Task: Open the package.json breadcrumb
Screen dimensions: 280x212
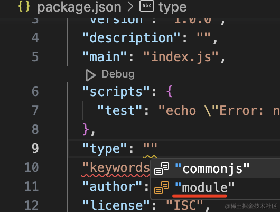Action: click(79, 7)
